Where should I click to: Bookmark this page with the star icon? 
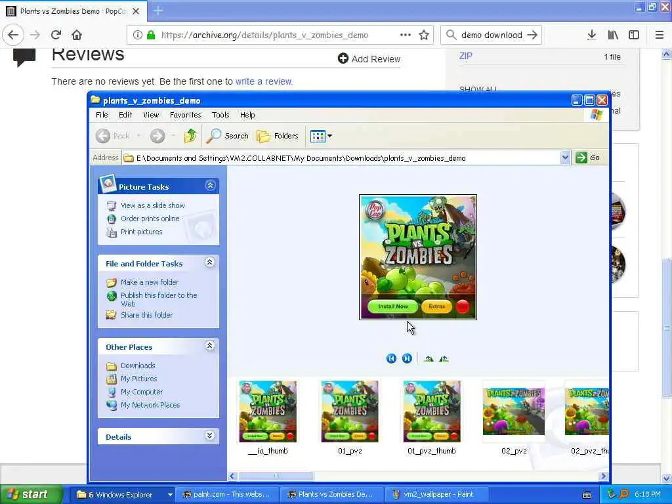424,35
